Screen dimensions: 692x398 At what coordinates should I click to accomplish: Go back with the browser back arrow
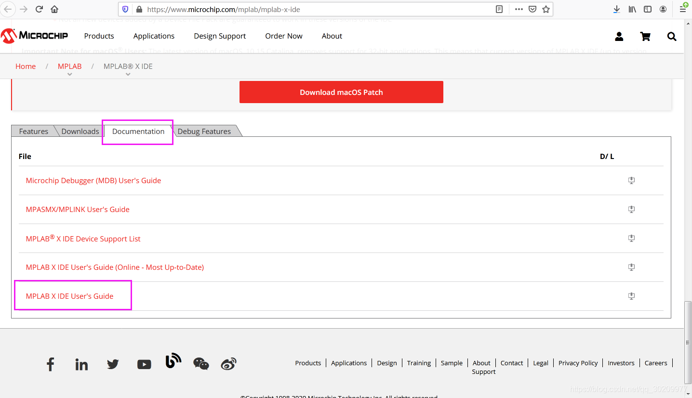tap(8, 9)
